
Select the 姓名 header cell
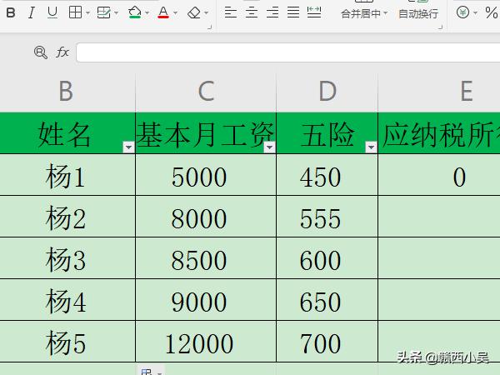pos(67,133)
